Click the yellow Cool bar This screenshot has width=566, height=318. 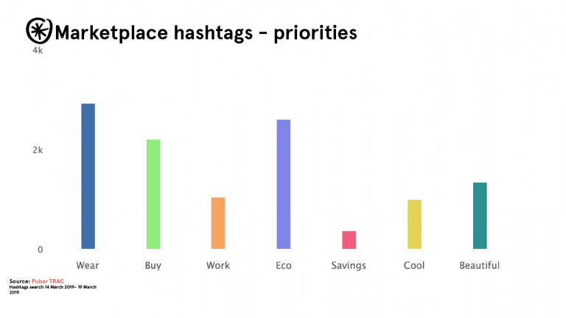(x=414, y=224)
